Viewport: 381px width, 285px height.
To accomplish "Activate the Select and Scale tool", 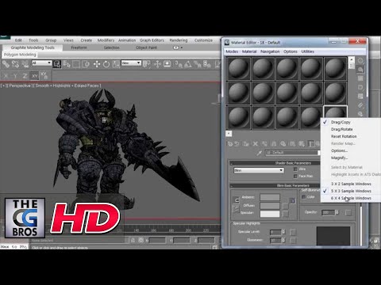I will pyautogui.click(x=116, y=64).
